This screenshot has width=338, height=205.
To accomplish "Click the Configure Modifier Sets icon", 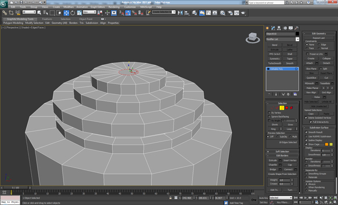I will pos(295,95).
